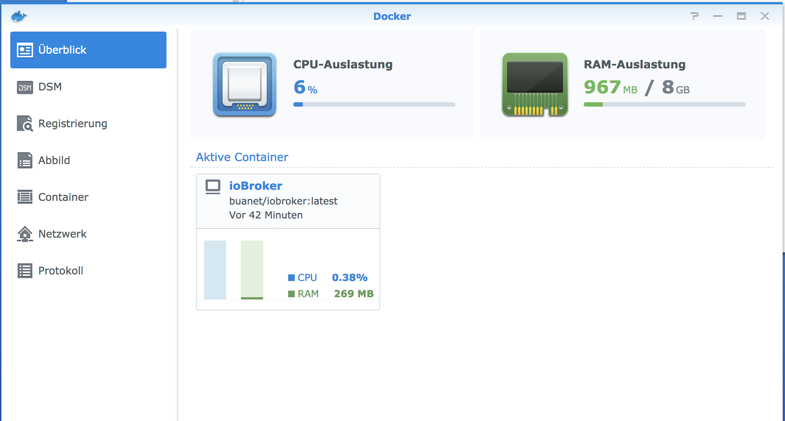
Task: Click the blue CPU legend square
Action: [291, 278]
